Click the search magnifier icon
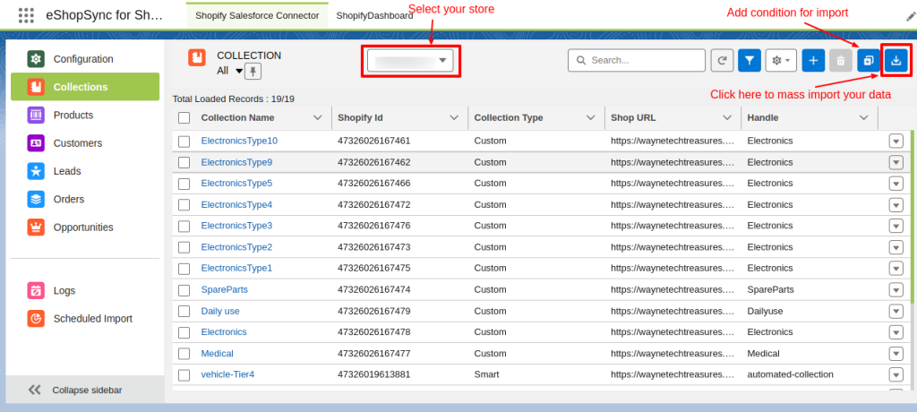Screen dimensions: 917x412 click(x=581, y=60)
